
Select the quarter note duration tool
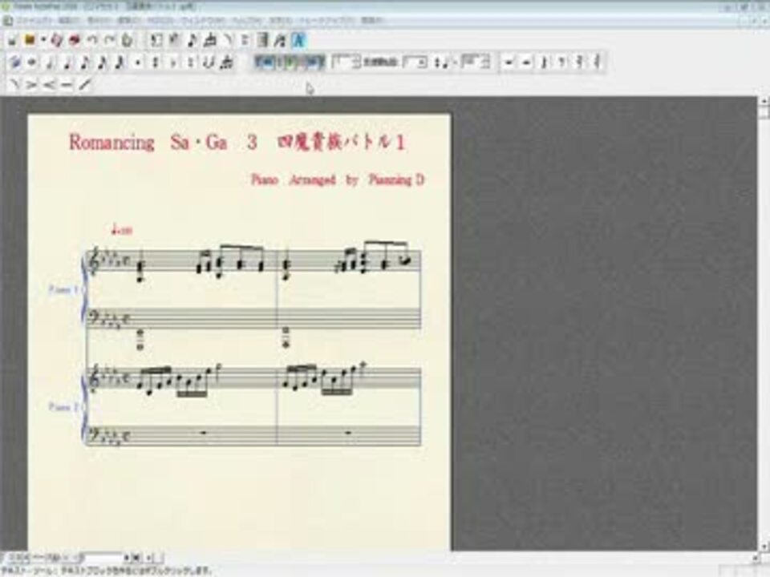(x=67, y=63)
